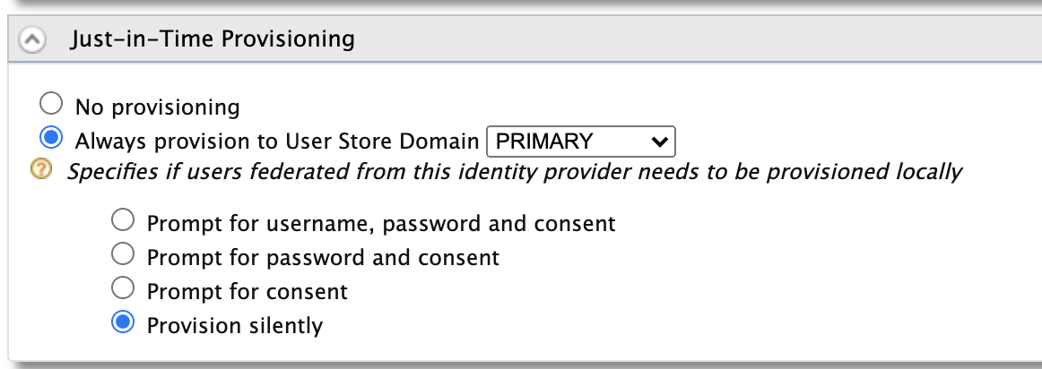Viewport: 1042px width, 369px height.
Task: Click the Just-in-Time Provisioning header title
Action: 212,39
